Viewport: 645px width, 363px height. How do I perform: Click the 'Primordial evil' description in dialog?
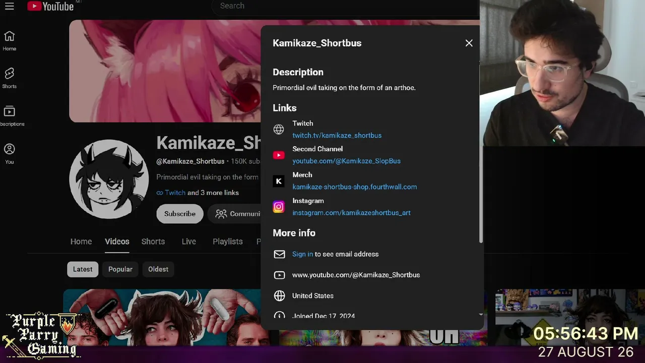coord(344,88)
